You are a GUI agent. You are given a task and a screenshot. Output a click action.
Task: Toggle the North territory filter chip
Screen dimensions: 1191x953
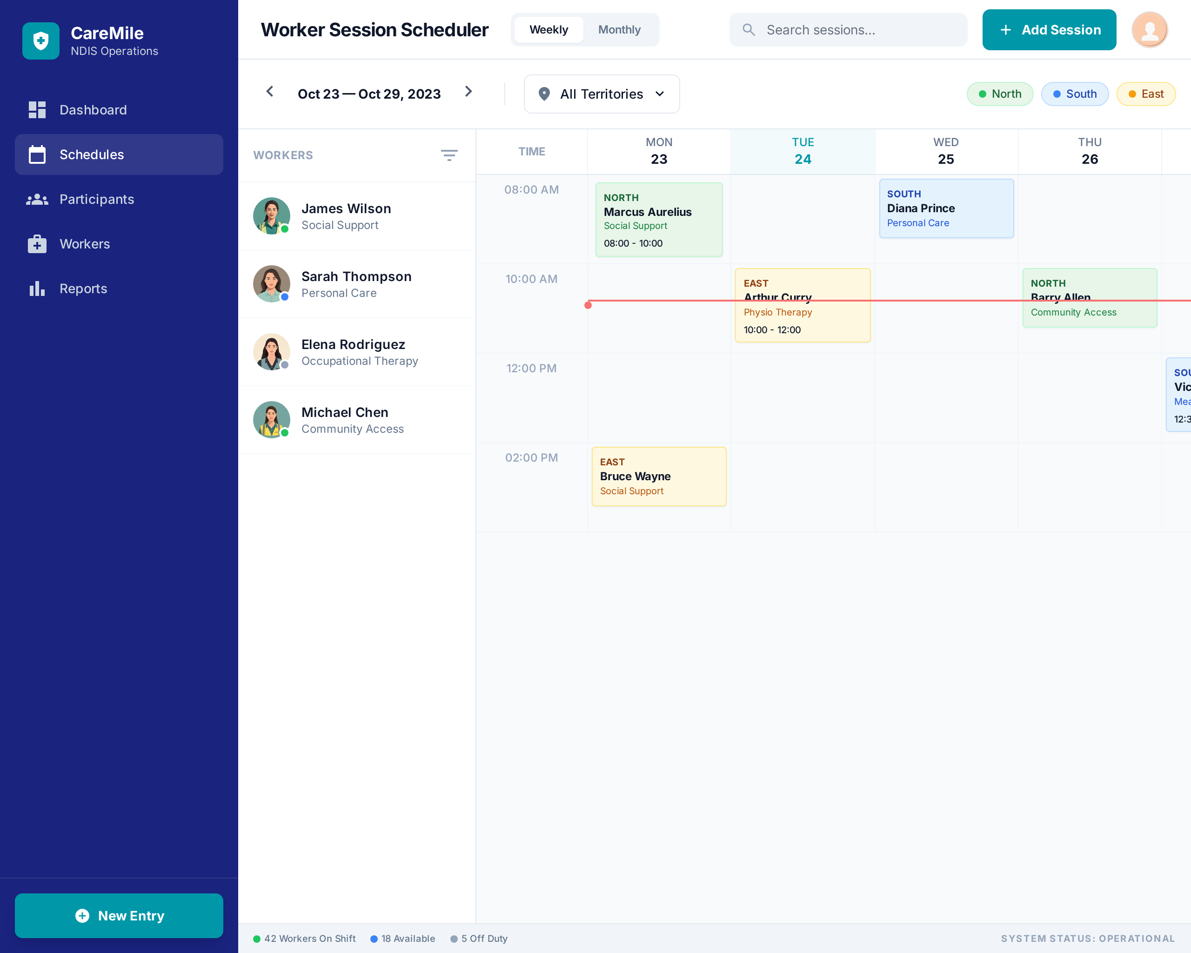tap(999, 94)
